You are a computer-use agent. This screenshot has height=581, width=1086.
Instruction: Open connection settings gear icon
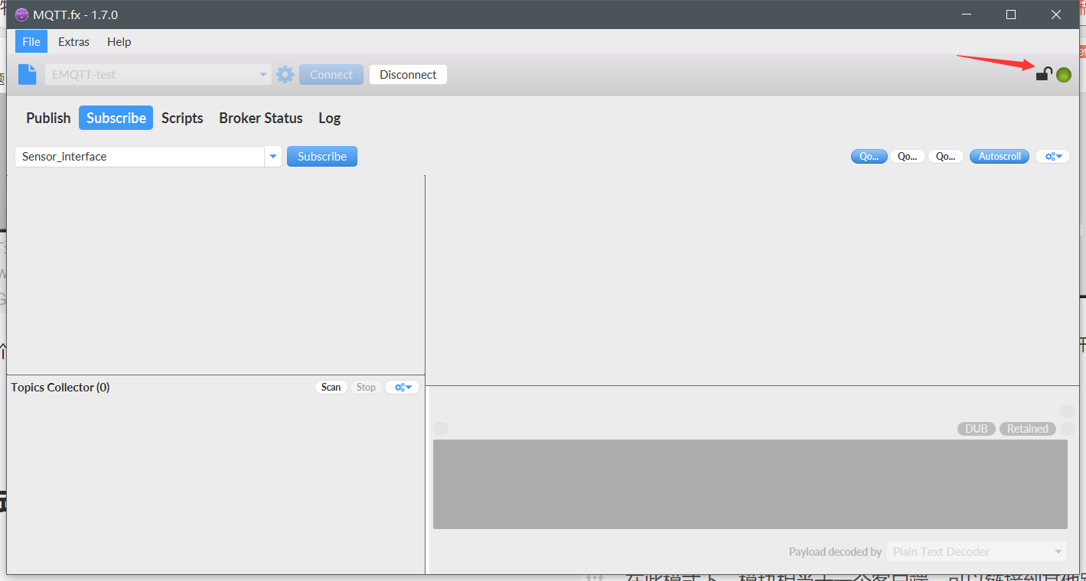click(285, 74)
